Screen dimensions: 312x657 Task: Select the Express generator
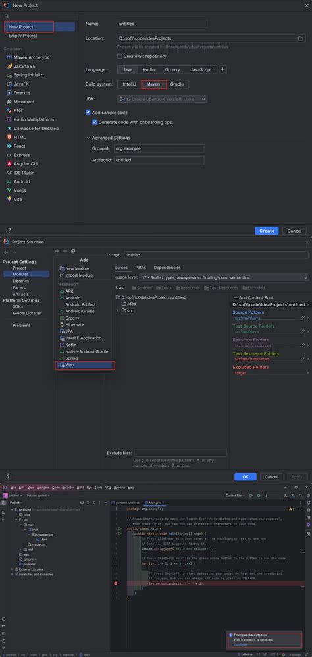(18, 155)
